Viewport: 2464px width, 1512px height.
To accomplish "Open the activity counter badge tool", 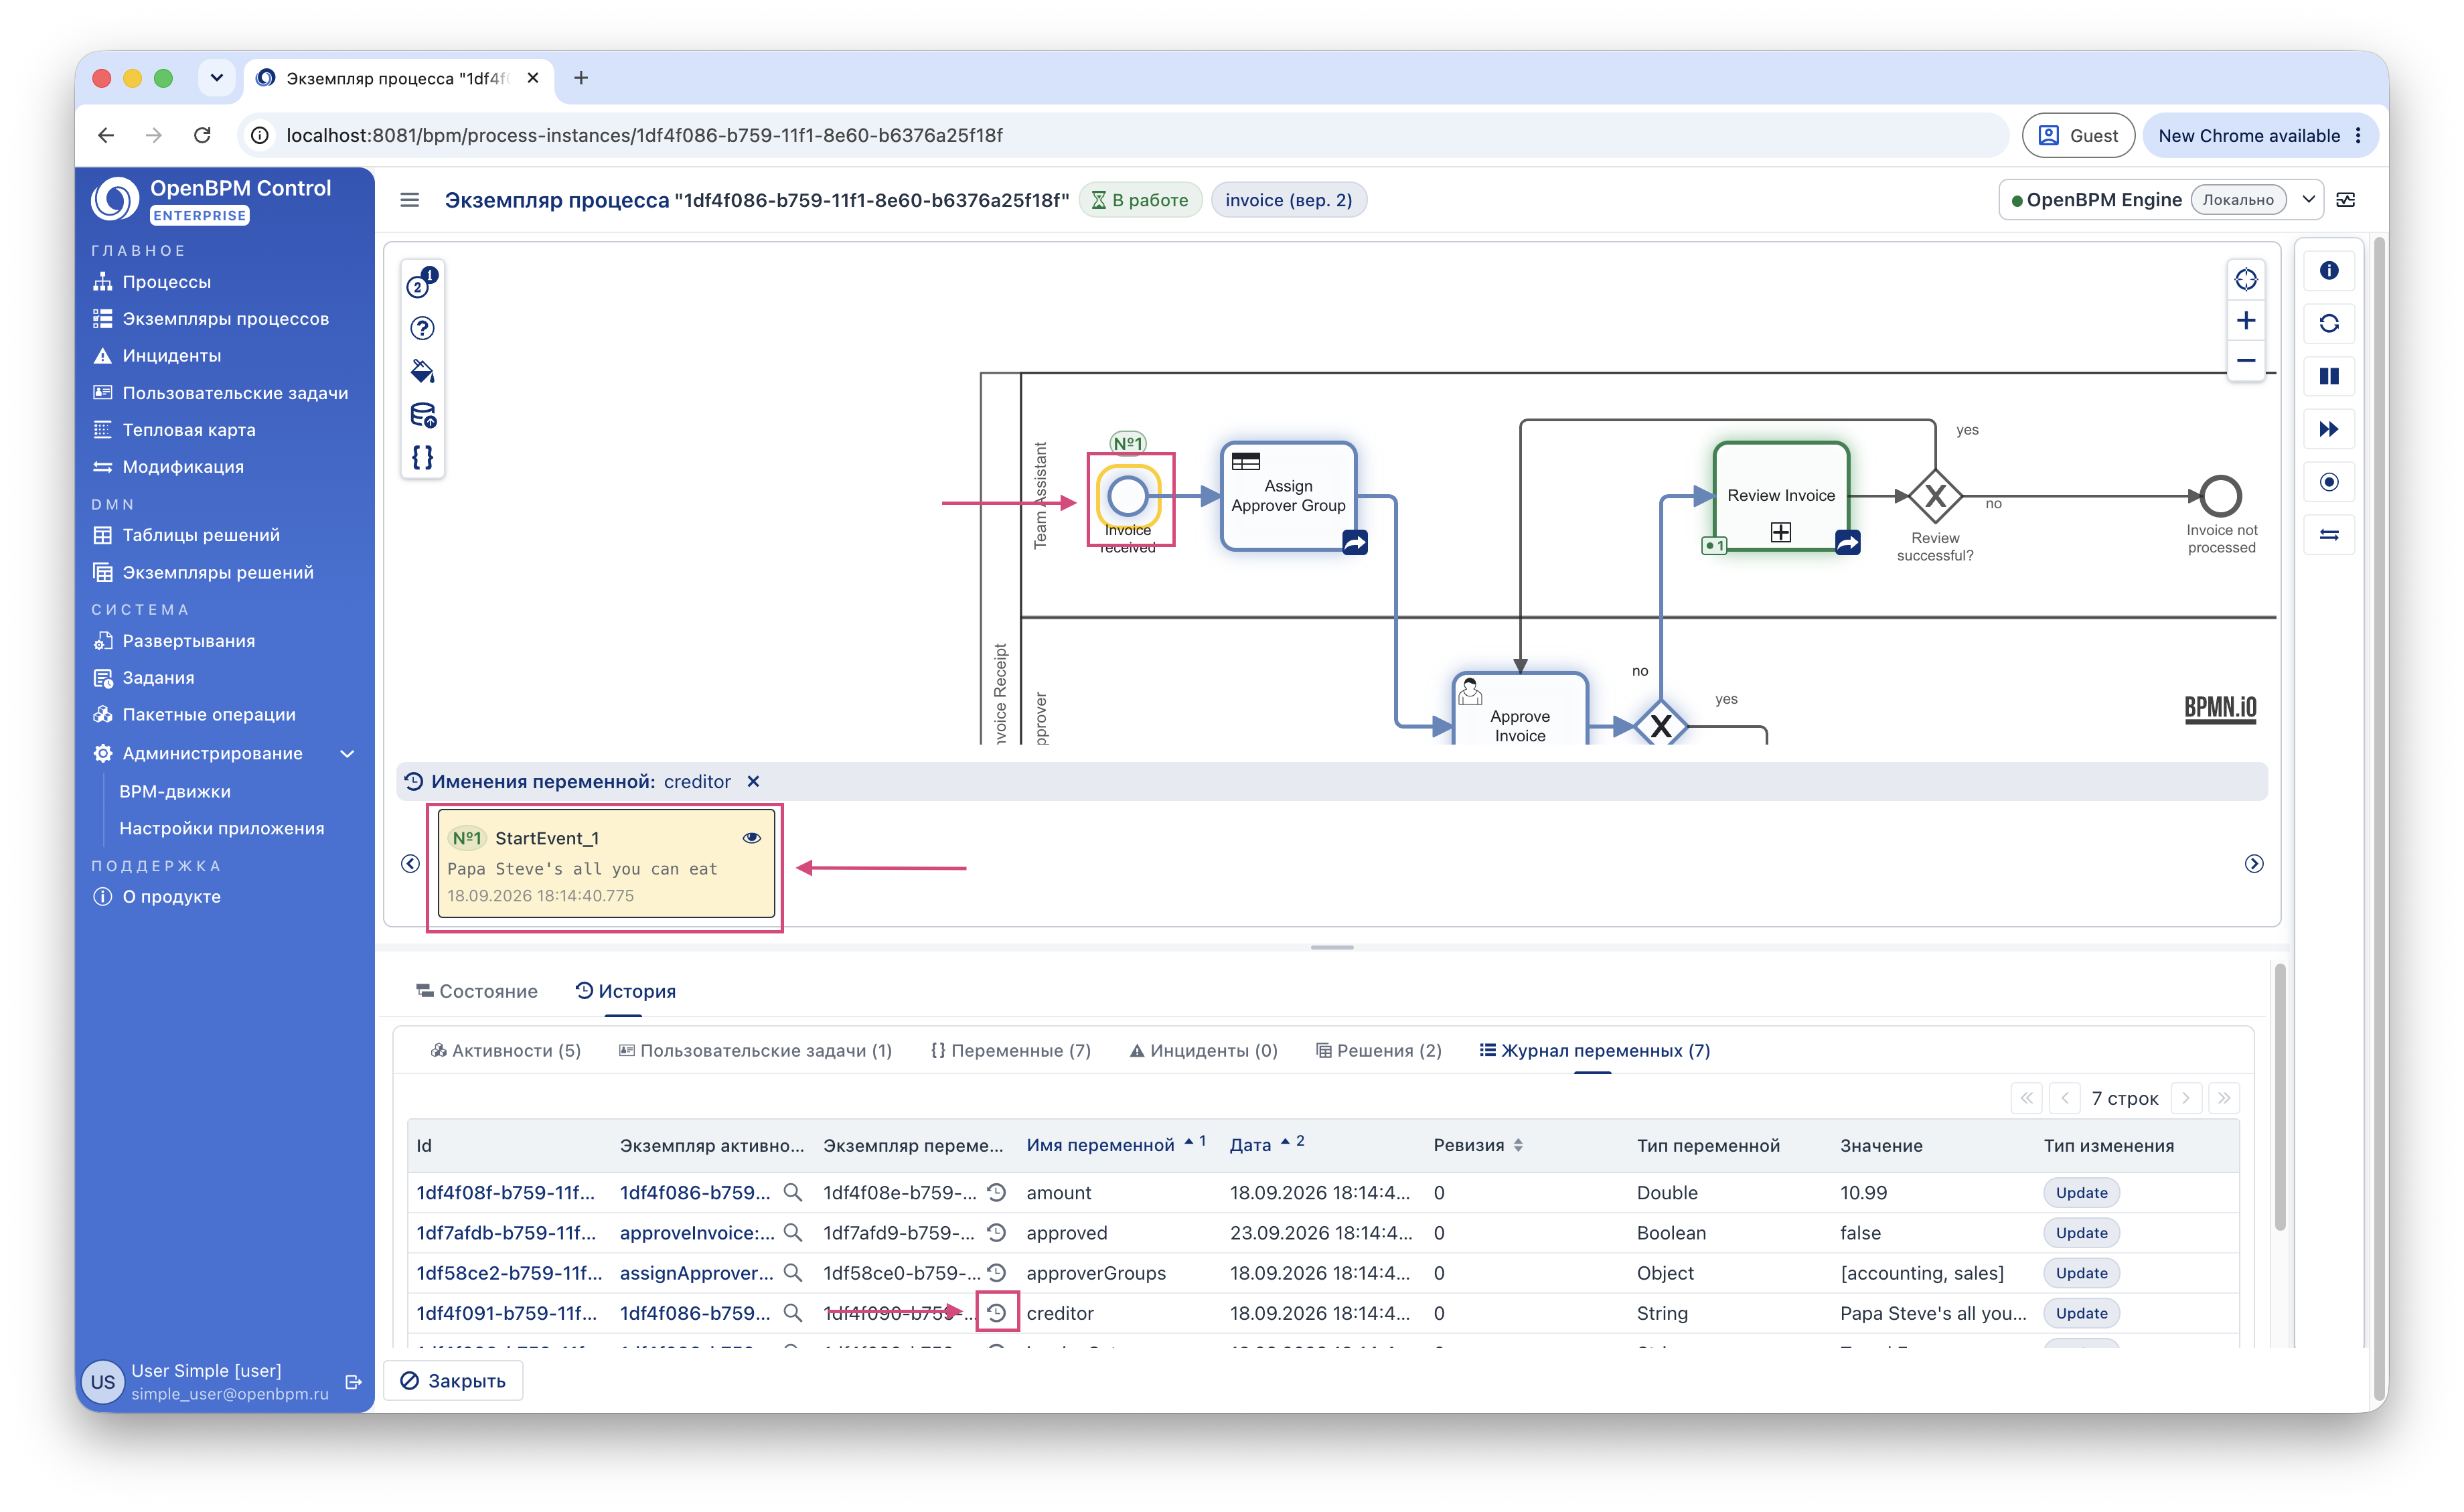I will coord(422,284).
